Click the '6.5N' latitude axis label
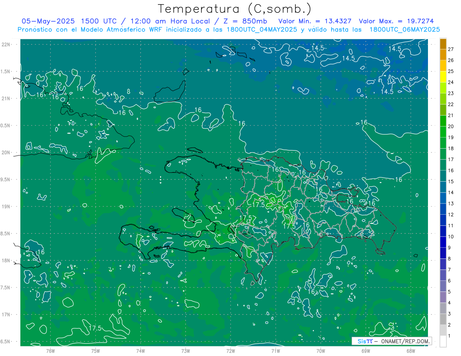This screenshot has width=461, height=356. click(x=6, y=341)
